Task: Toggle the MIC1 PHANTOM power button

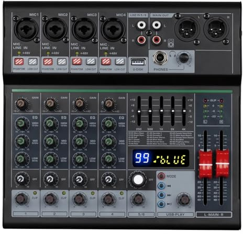Action: coord(19,62)
